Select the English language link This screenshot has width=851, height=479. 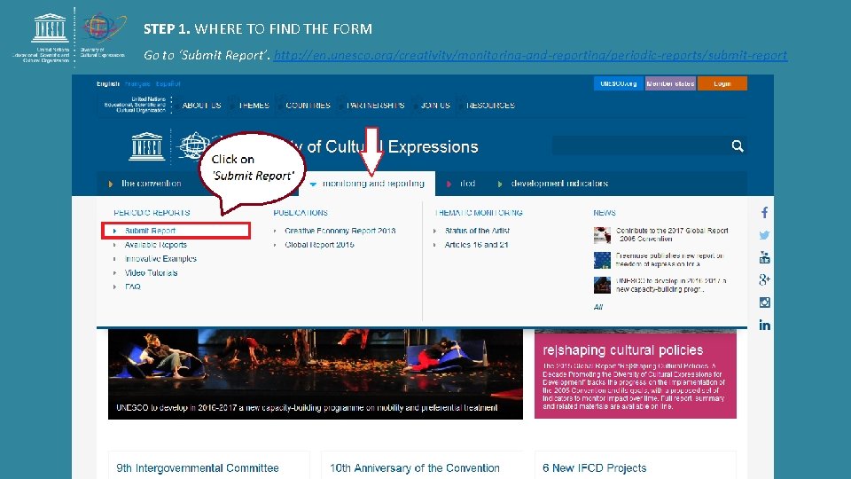click(108, 83)
